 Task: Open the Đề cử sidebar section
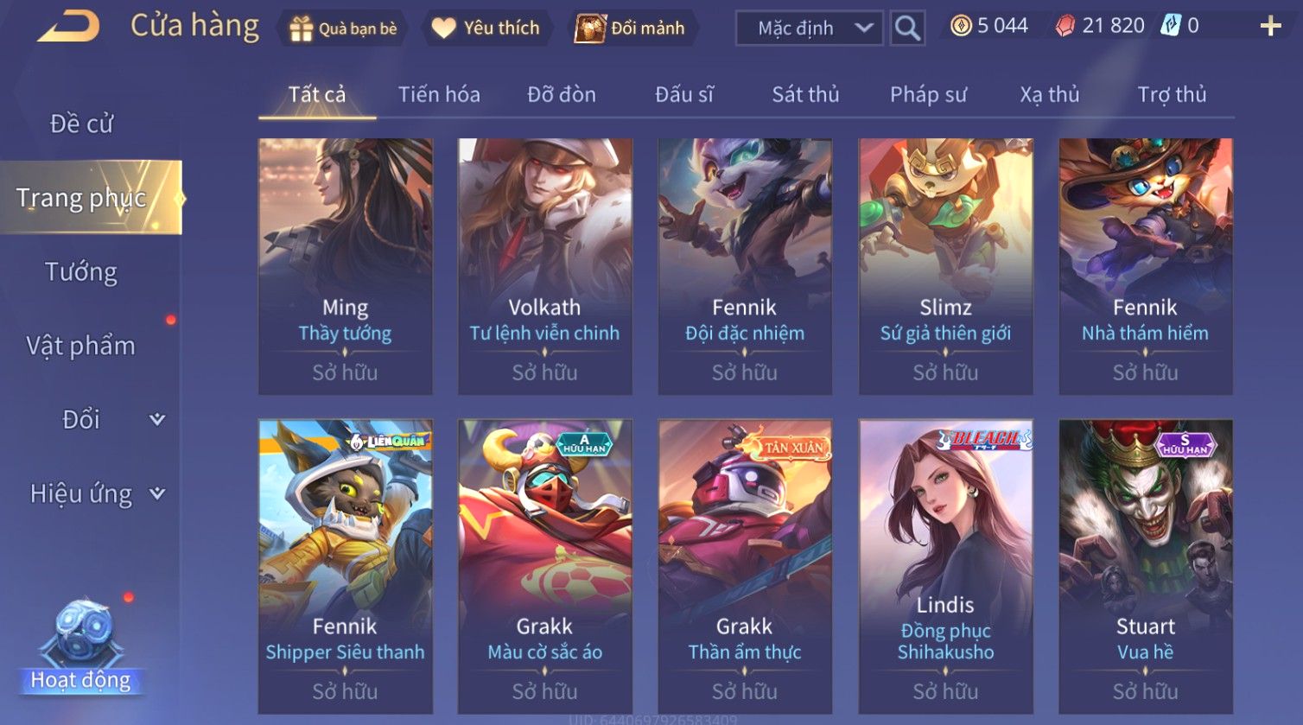81,124
